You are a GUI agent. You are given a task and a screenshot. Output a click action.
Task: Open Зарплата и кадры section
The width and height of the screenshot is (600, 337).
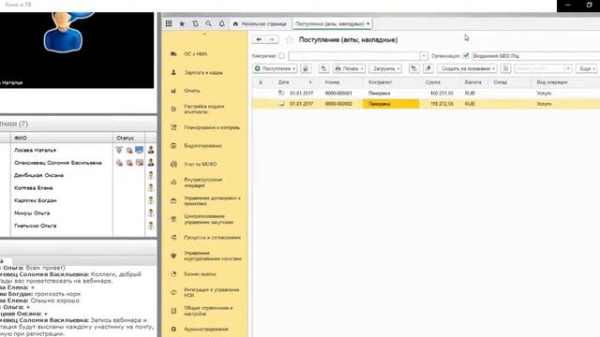[x=203, y=73]
